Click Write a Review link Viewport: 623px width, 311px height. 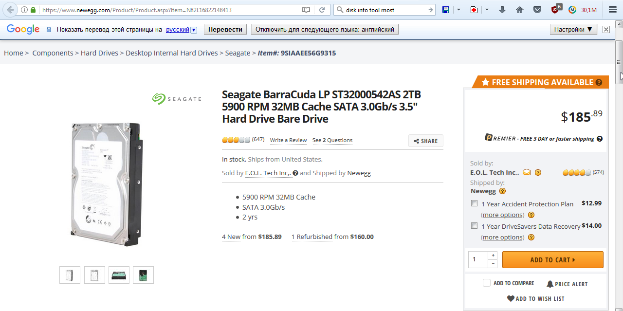(x=288, y=140)
